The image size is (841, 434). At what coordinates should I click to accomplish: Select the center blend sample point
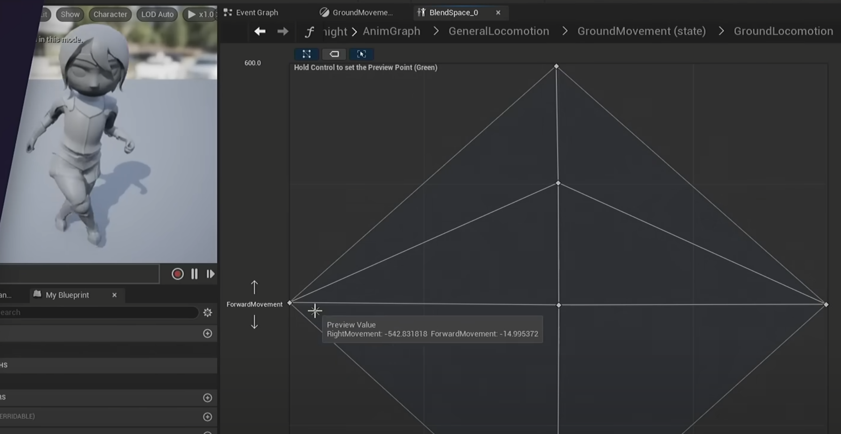click(x=559, y=305)
